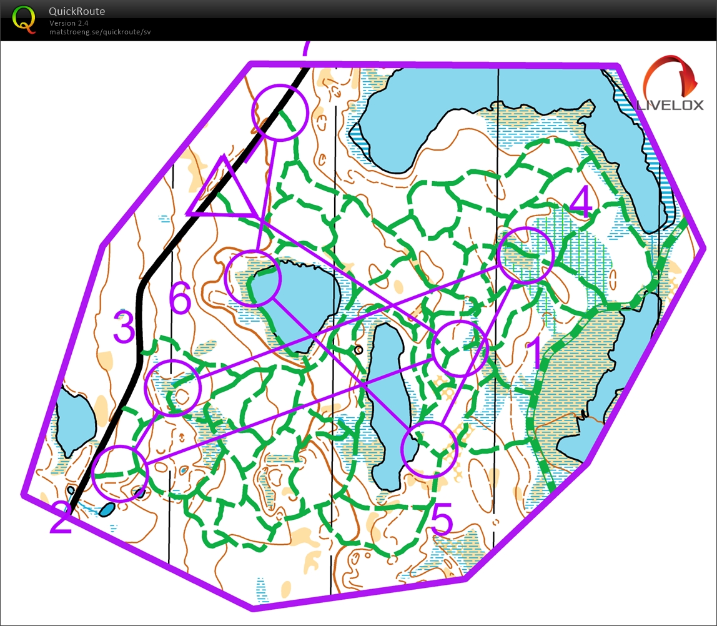
Task: Select the control circle for control 6
Action: tap(252, 278)
